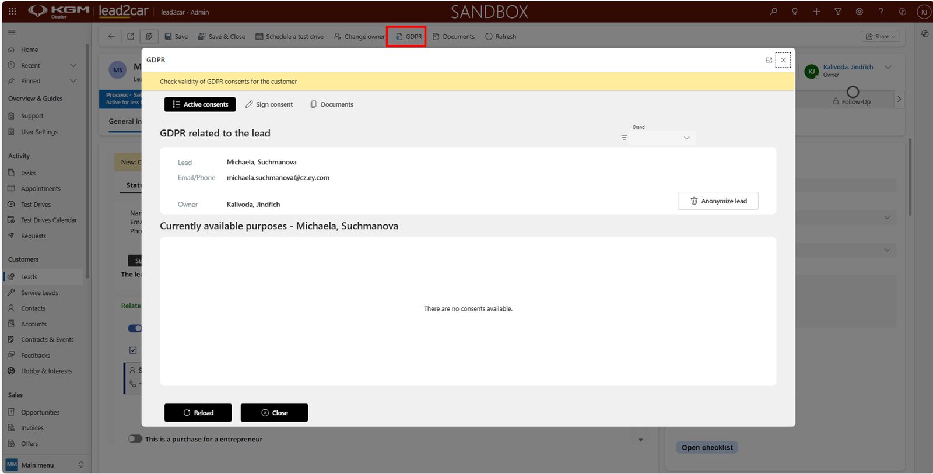
Task: Open the app launcher waffle icon
Action: tap(12, 11)
